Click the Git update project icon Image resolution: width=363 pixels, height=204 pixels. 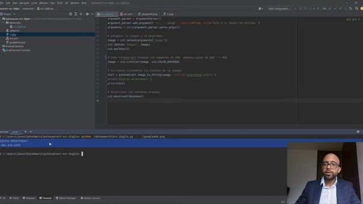click(x=330, y=8)
